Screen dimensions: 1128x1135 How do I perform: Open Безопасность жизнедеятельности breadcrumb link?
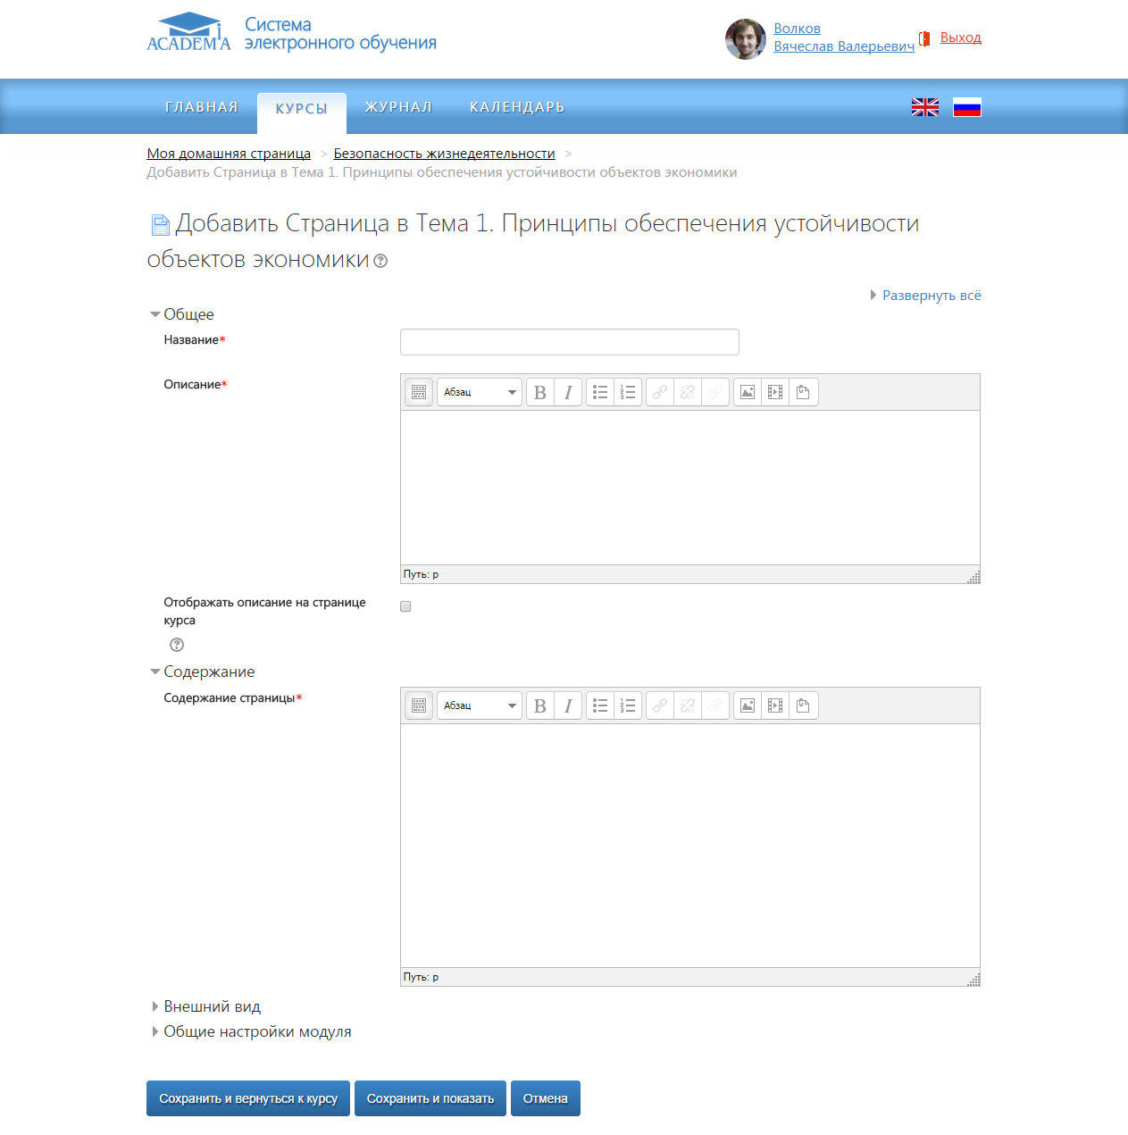(x=444, y=154)
